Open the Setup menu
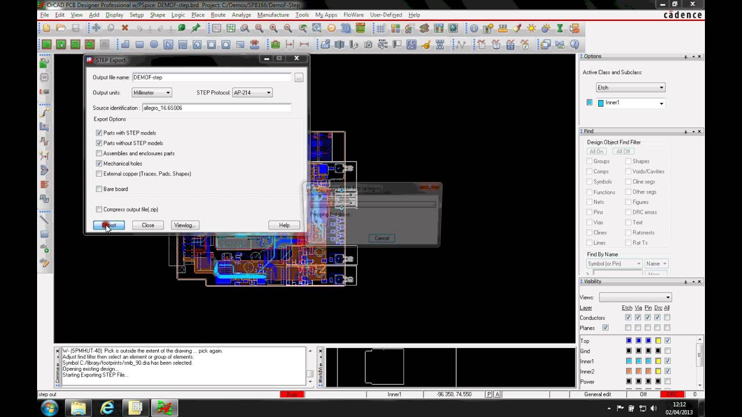This screenshot has height=417, width=742. tap(137, 14)
